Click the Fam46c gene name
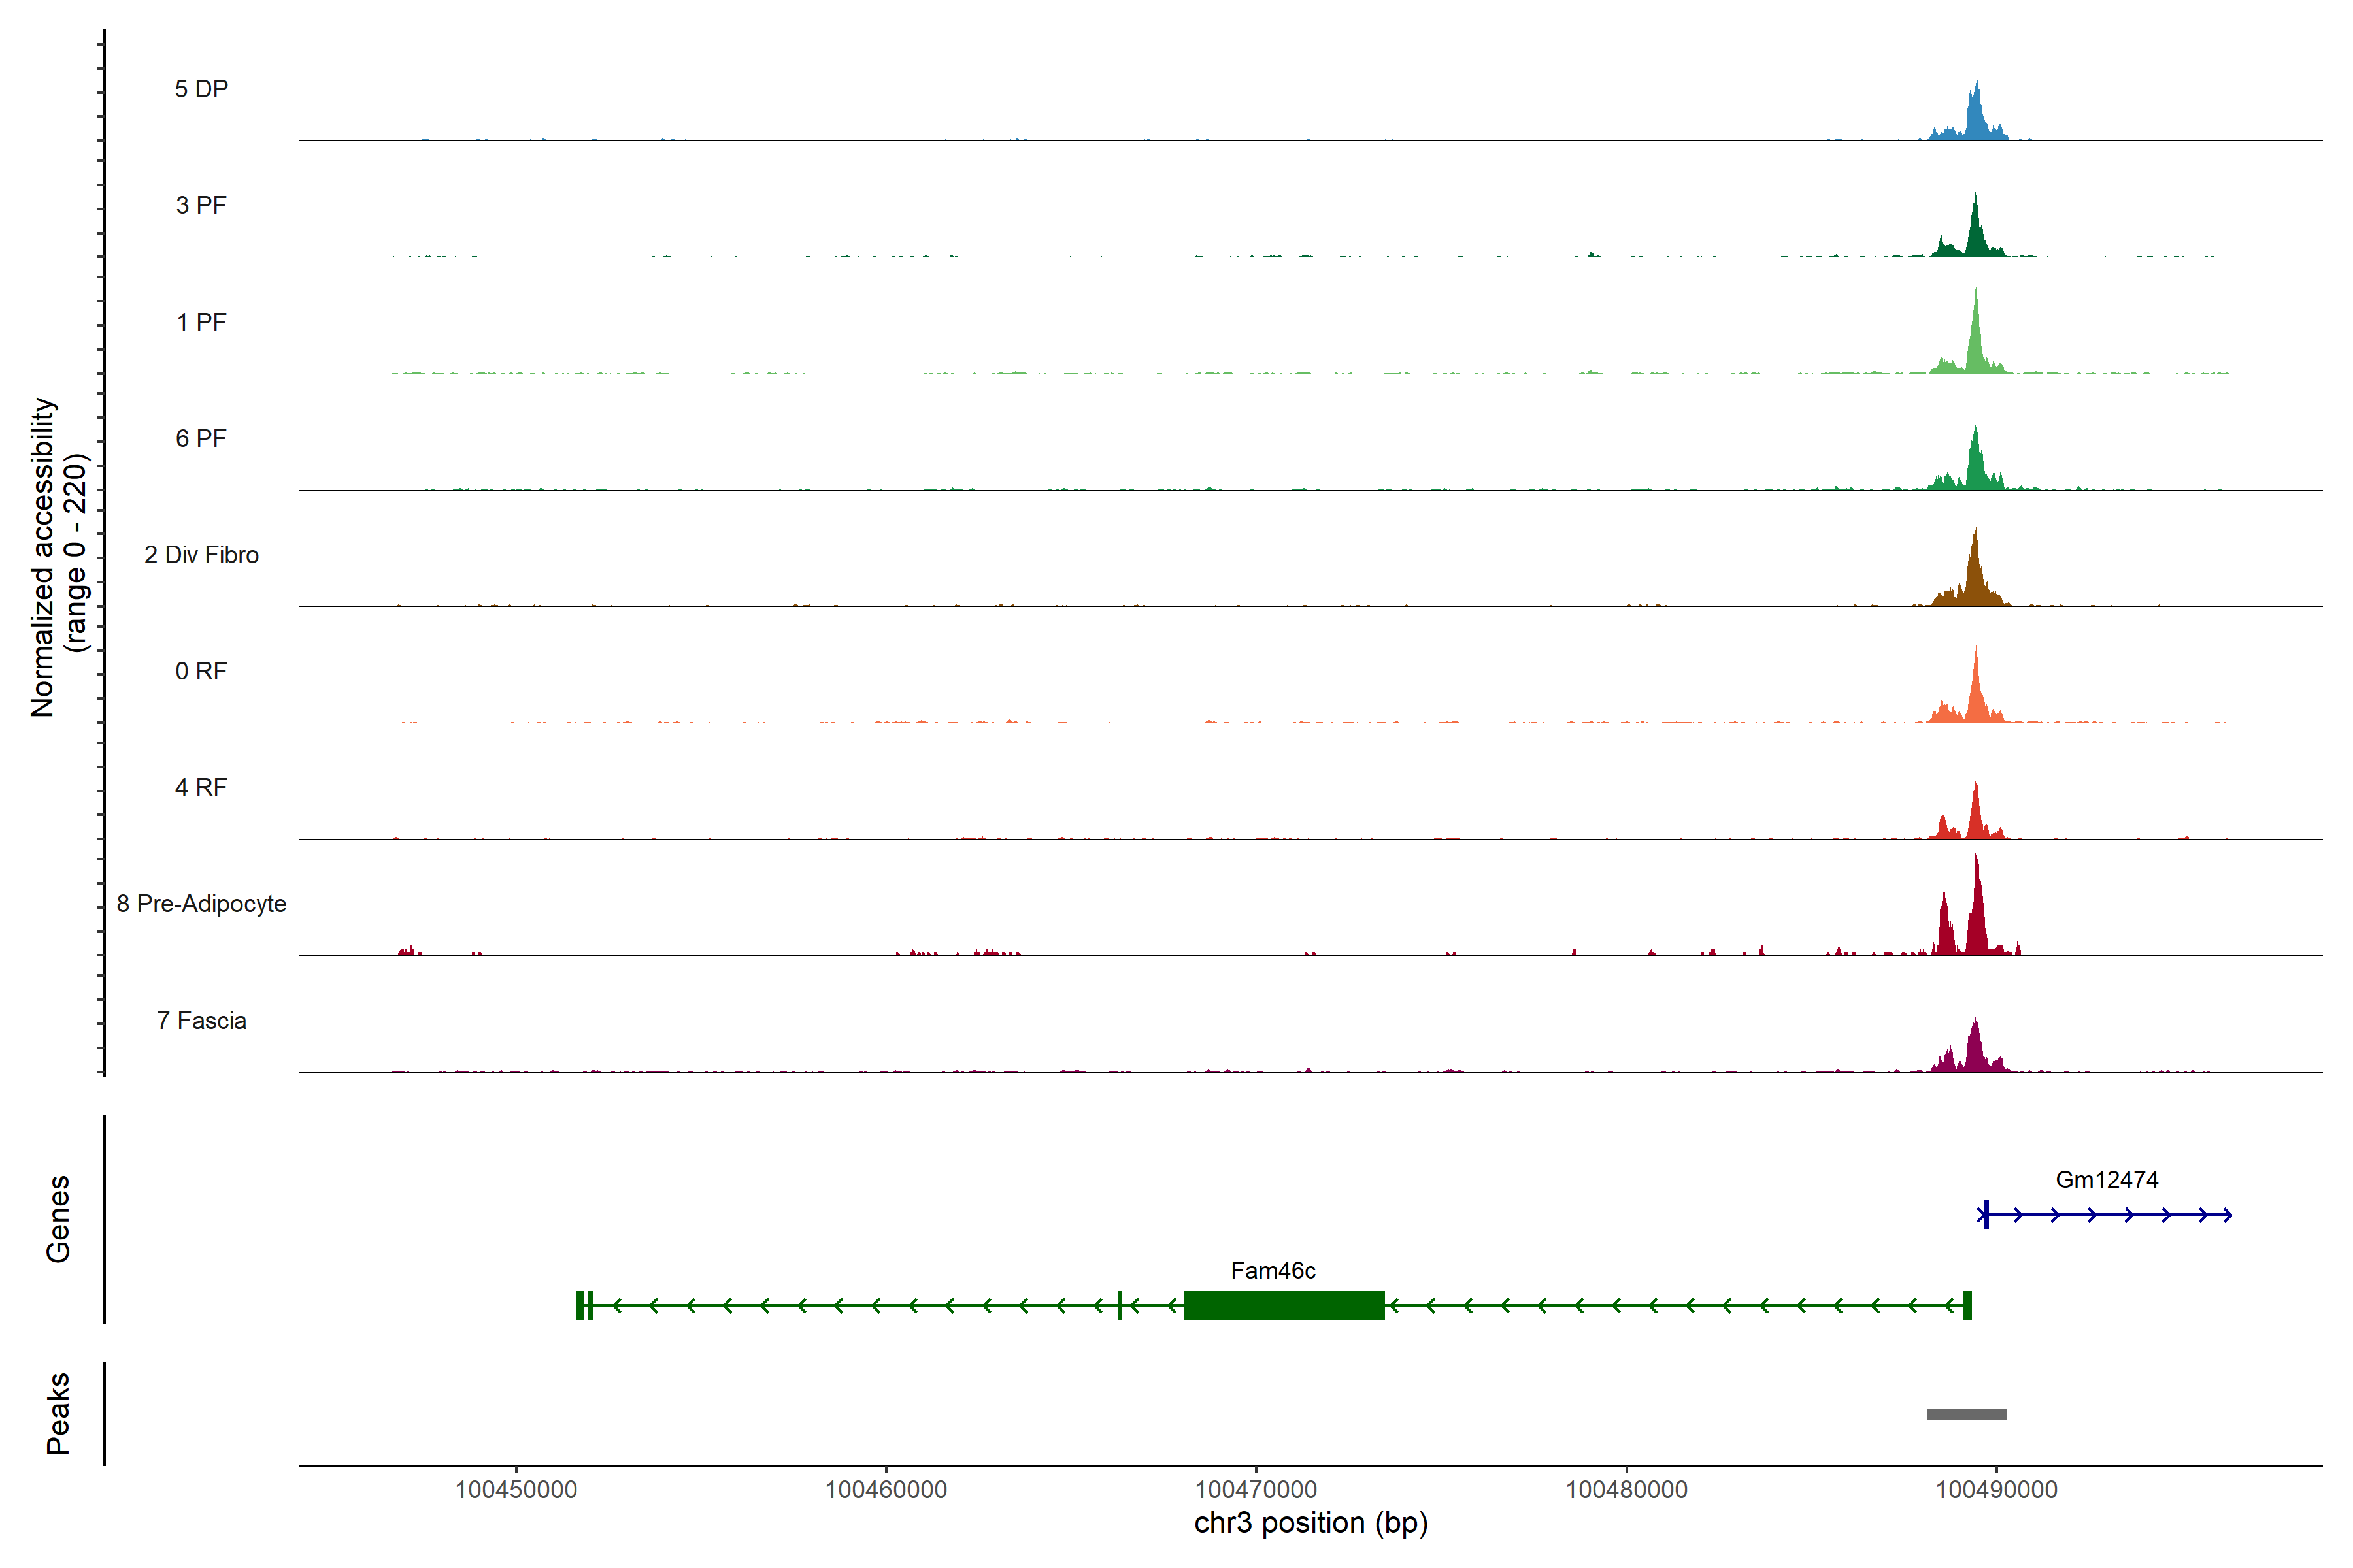This screenshot has height=1568, width=2353. 1273,1271
